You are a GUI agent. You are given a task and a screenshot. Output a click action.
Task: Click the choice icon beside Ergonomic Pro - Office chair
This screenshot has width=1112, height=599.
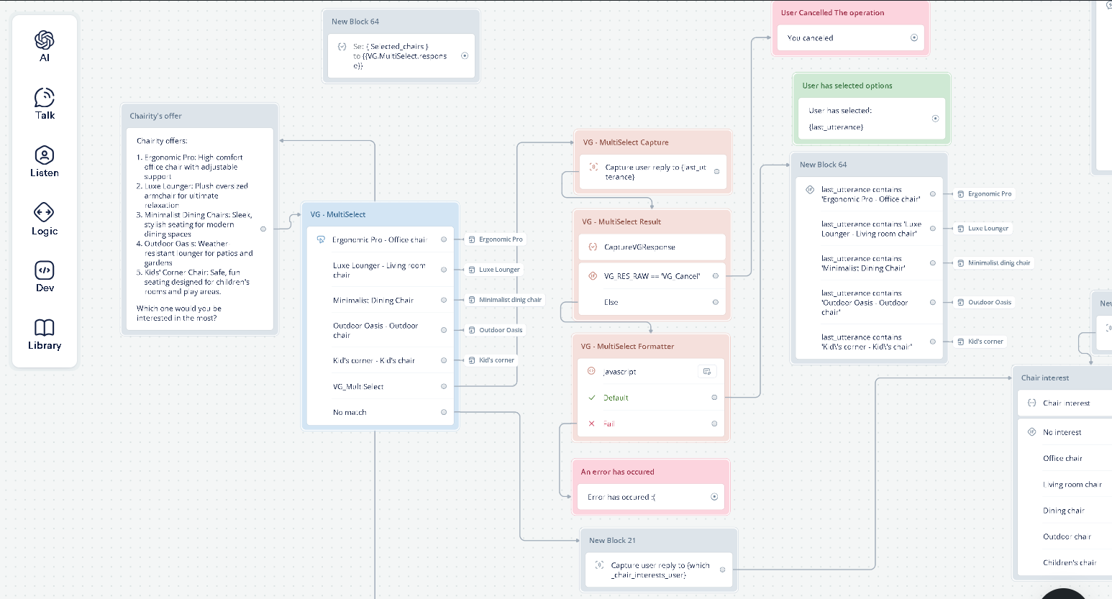[321, 239]
